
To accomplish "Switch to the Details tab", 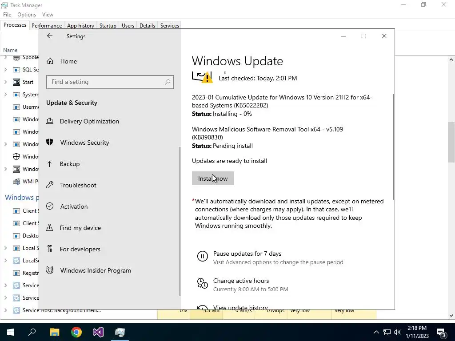I will tap(147, 25).
